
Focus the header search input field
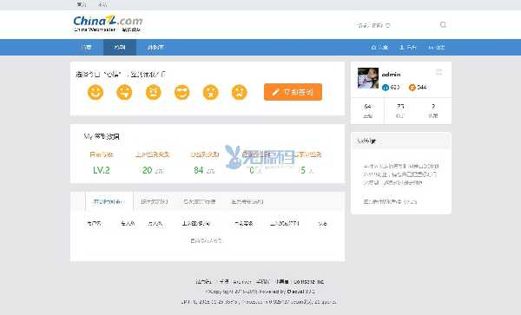point(395,25)
